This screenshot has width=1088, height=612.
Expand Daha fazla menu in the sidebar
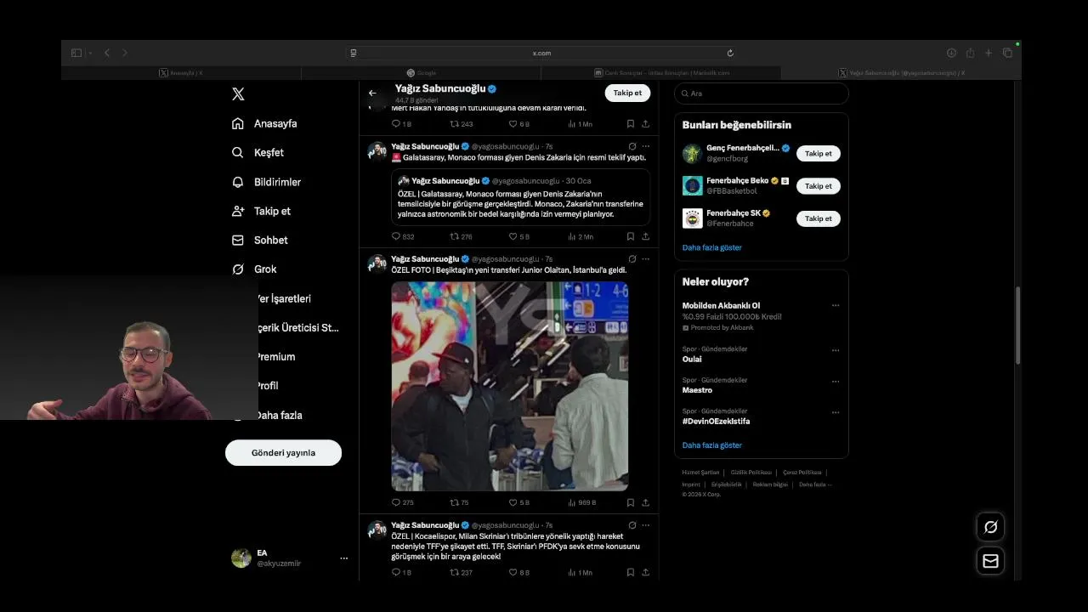tap(279, 415)
